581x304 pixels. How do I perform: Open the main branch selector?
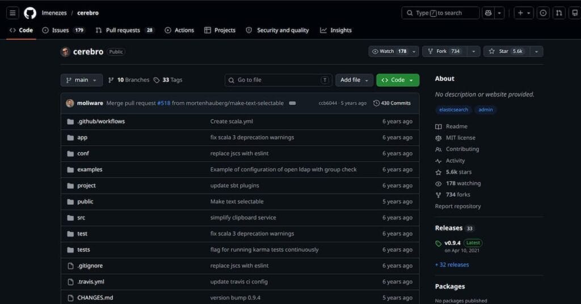82,80
